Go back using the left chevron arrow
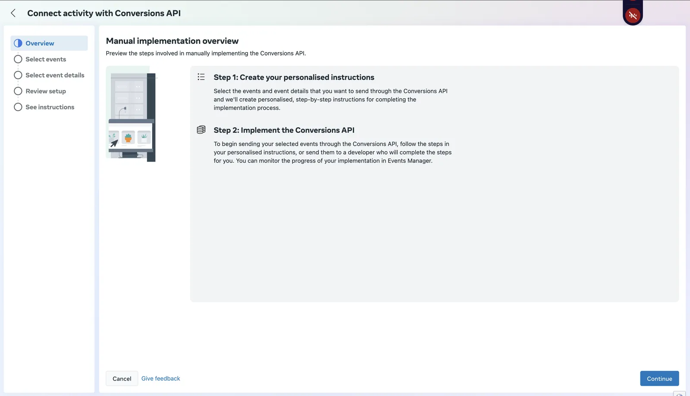The image size is (690, 396). [13, 13]
